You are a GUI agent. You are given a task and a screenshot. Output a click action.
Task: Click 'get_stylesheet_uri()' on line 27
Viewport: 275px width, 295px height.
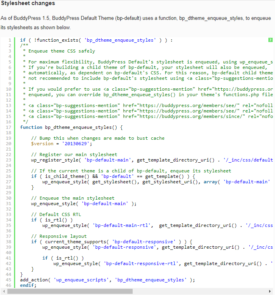pos(170,182)
